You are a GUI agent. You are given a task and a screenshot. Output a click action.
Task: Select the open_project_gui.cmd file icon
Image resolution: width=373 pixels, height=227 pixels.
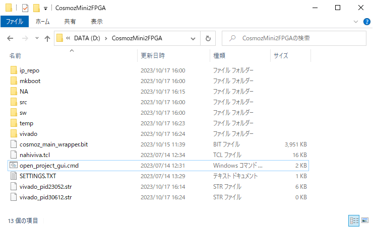tap(14, 166)
